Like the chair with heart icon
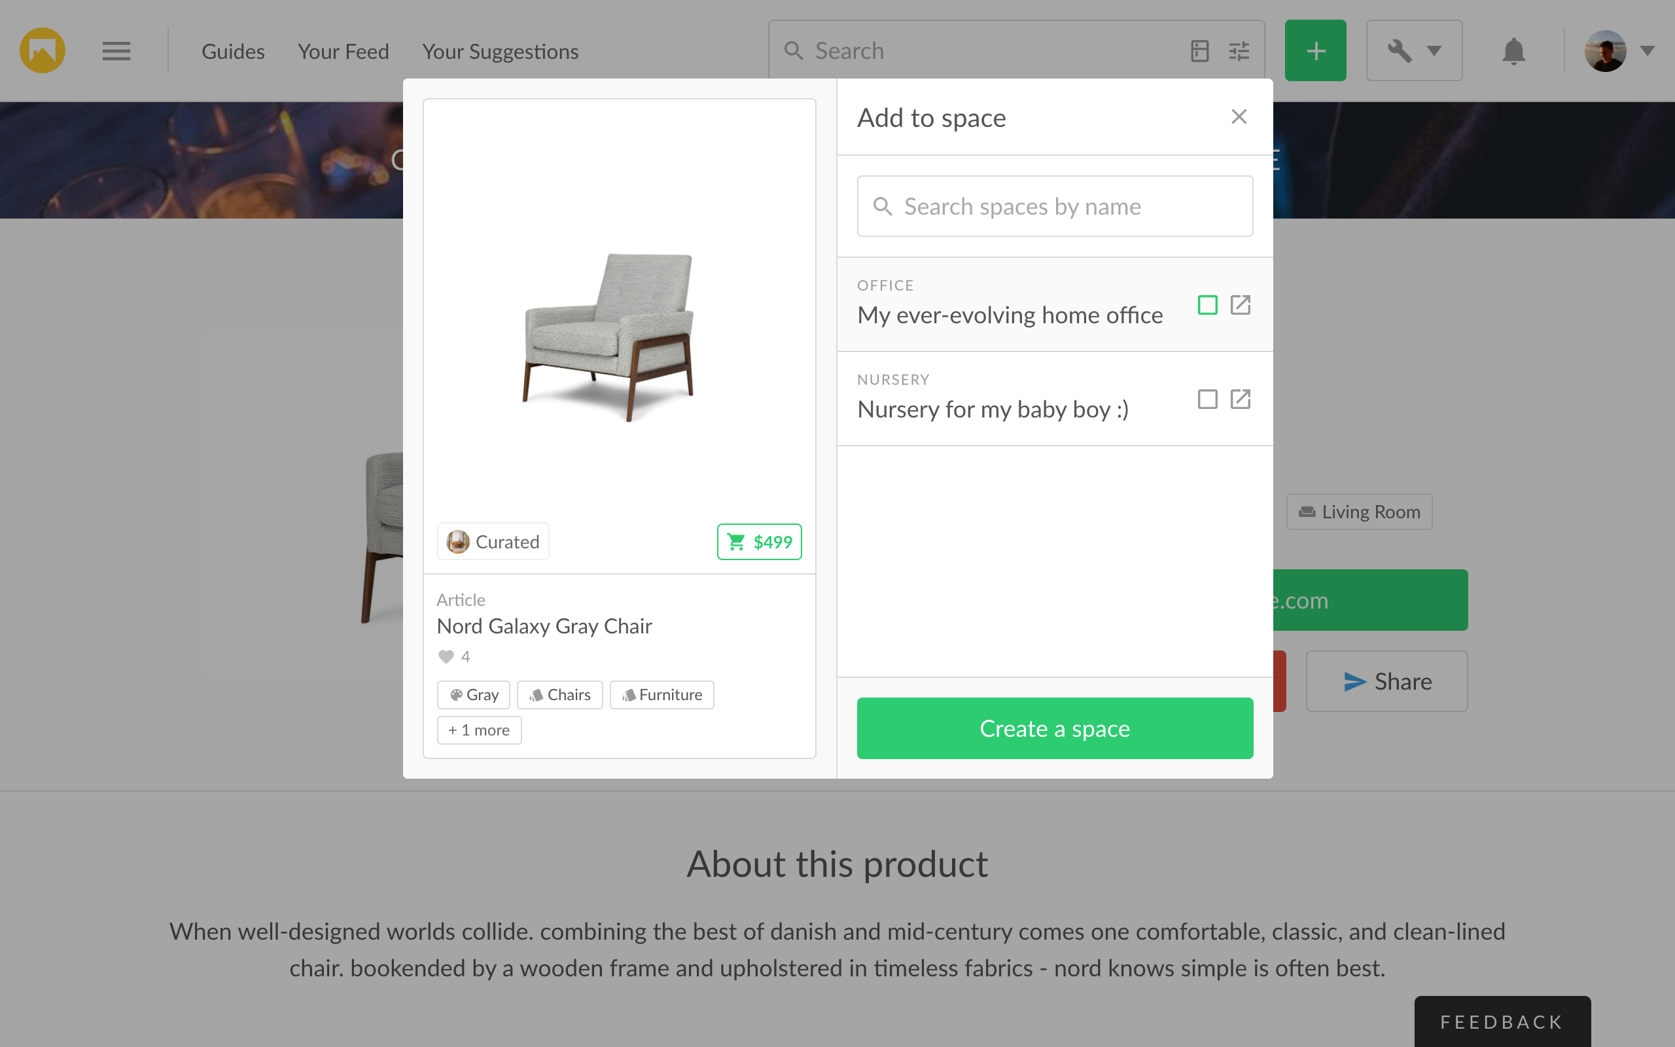The height and width of the screenshot is (1047, 1675). click(x=446, y=656)
